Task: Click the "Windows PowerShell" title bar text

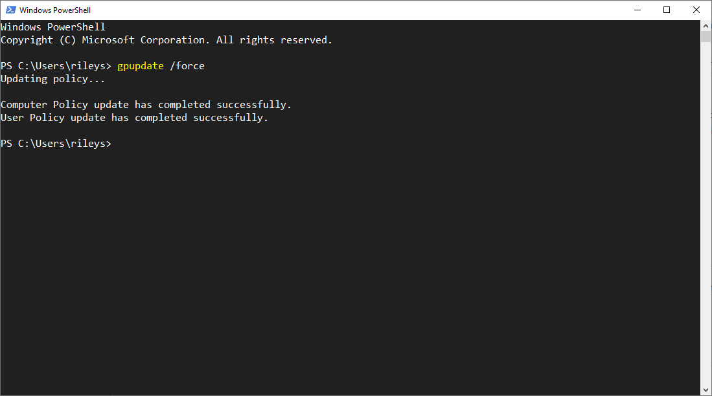Action: (55, 10)
